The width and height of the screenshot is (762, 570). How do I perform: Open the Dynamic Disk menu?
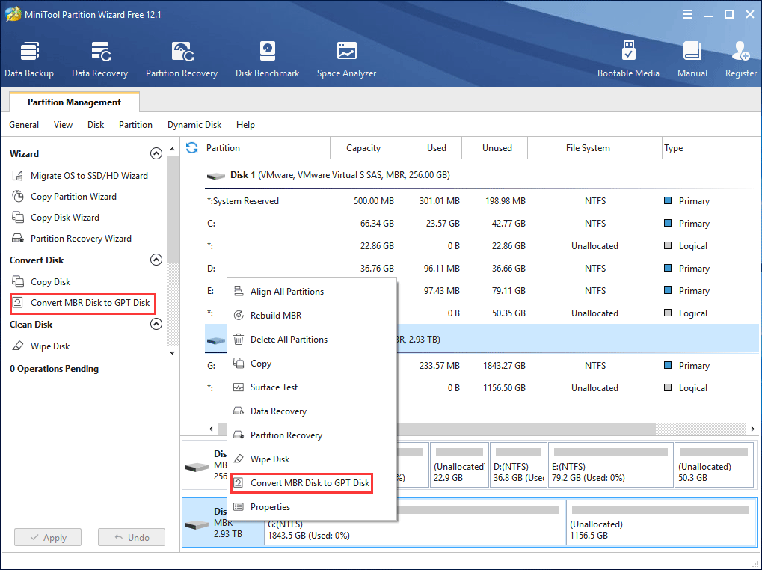[194, 125]
